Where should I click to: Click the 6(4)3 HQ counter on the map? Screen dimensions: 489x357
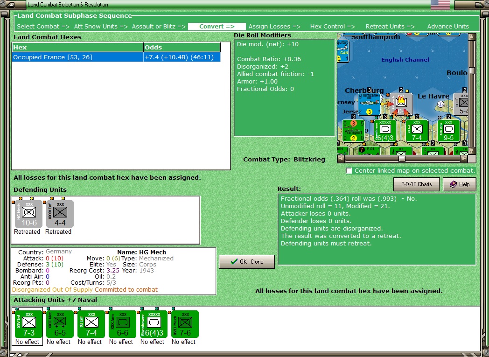point(385,131)
